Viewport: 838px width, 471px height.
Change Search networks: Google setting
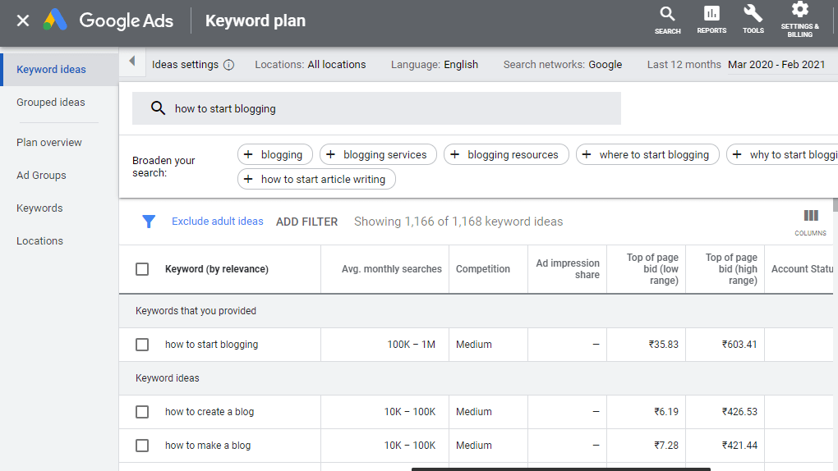(563, 65)
